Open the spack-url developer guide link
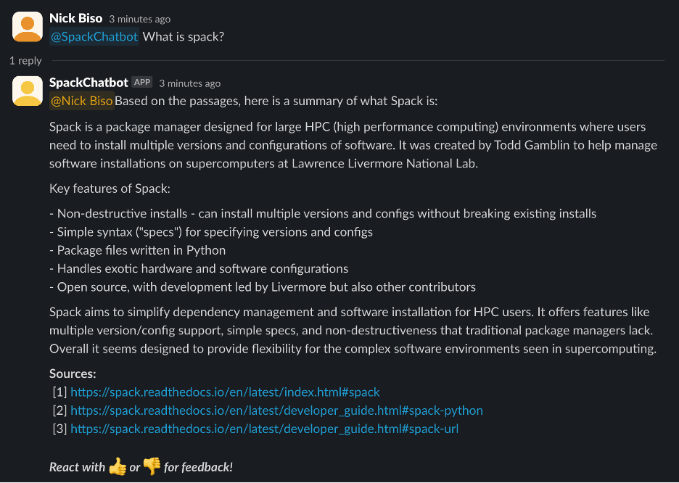Image resolution: width=679 pixels, height=483 pixels. tap(264, 429)
